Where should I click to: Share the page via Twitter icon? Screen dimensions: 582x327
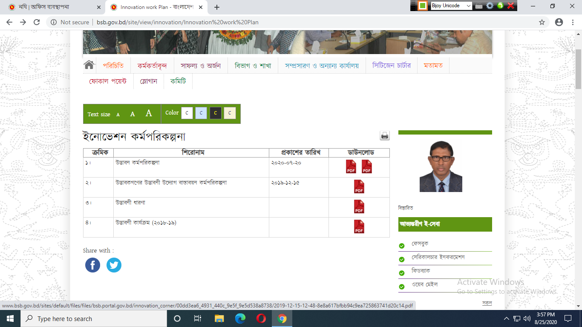point(114,265)
